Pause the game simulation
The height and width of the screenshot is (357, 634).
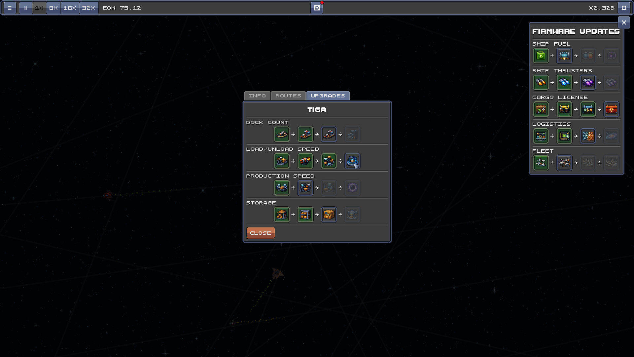point(25,8)
